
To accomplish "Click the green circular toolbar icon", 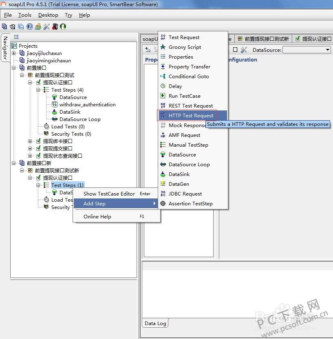I will pos(63,26).
